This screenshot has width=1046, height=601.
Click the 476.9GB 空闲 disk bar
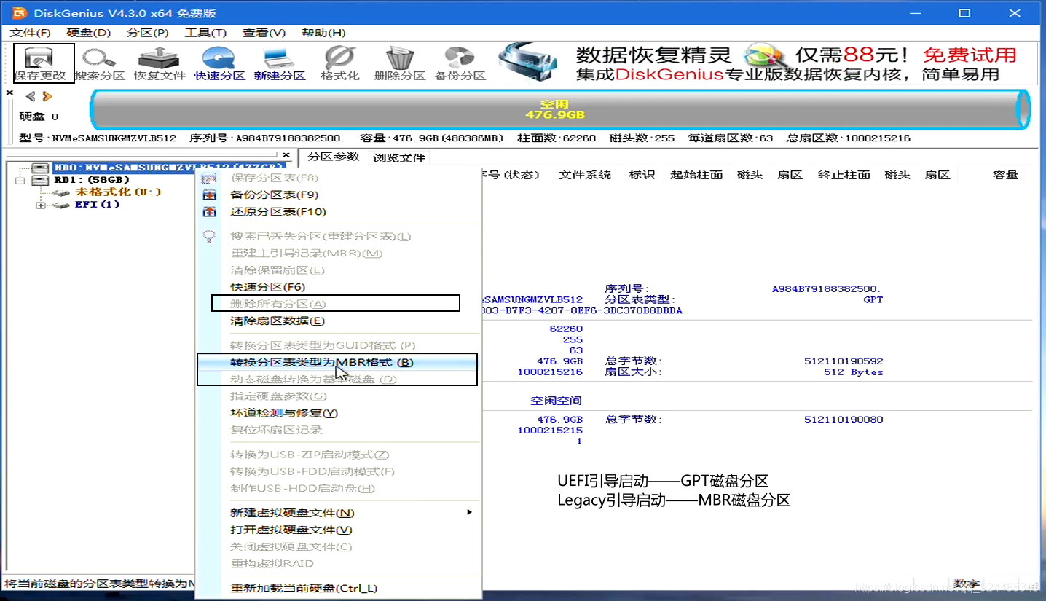[560, 110]
